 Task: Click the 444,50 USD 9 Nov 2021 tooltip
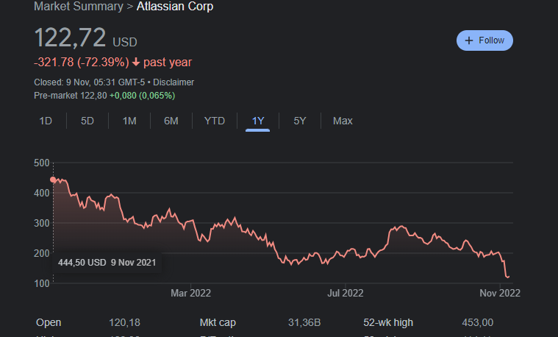point(107,263)
